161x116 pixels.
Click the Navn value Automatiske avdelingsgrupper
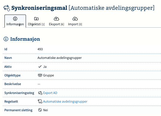59,58
